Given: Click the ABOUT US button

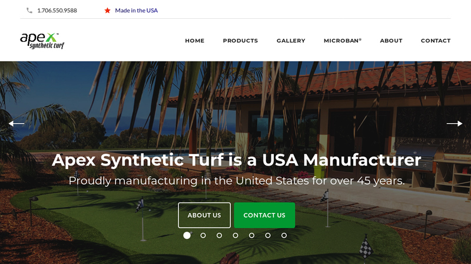Looking at the screenshot, I should (x=204, y=215).
